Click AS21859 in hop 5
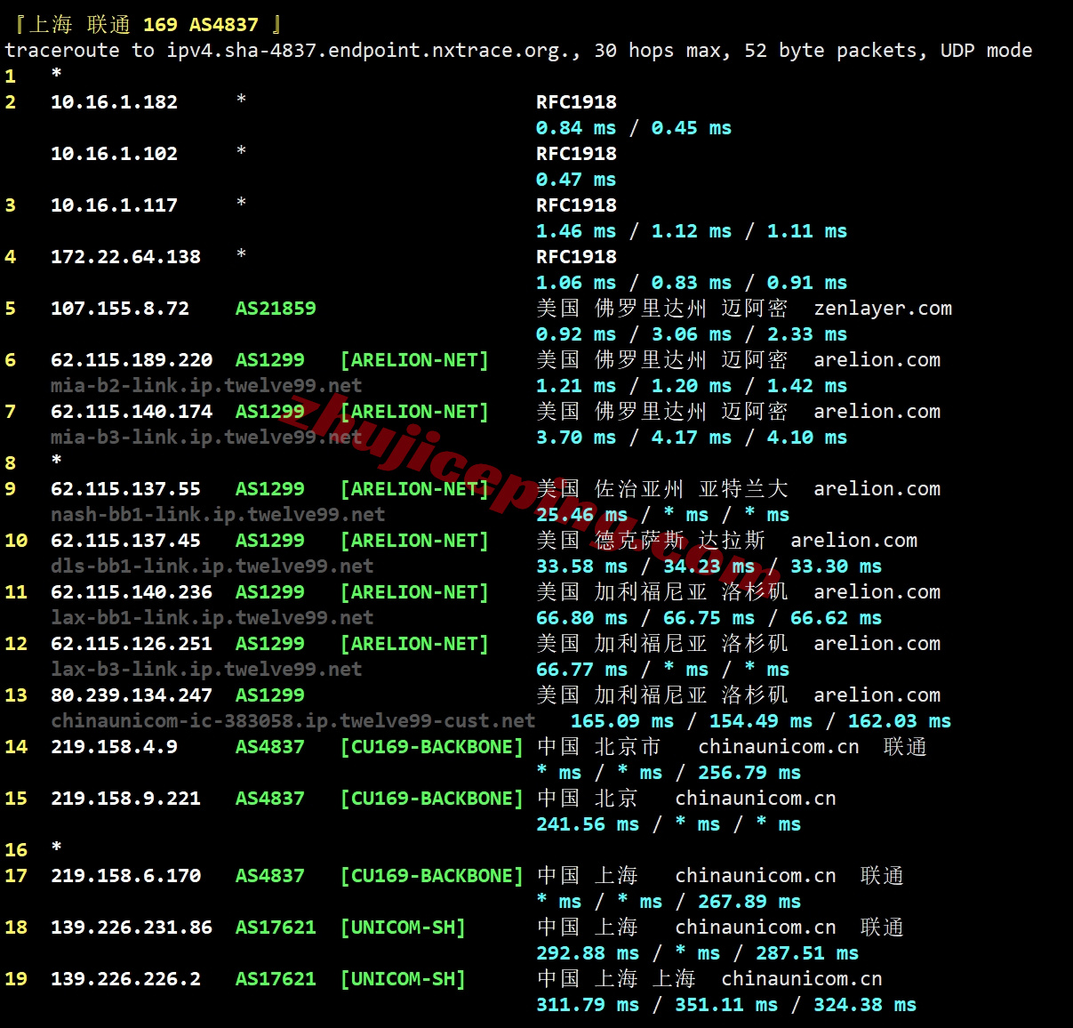Viewport: 1073px width, 1028px height. point(276,309)
